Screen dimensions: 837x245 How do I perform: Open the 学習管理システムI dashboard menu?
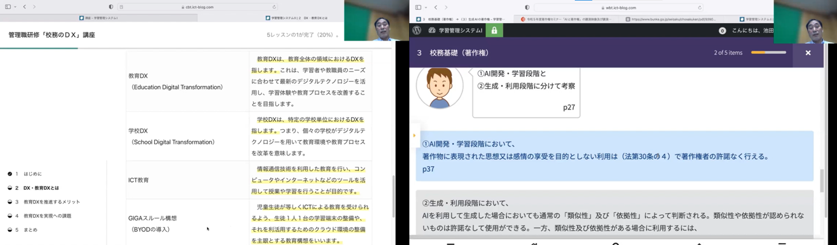point(456,30)
